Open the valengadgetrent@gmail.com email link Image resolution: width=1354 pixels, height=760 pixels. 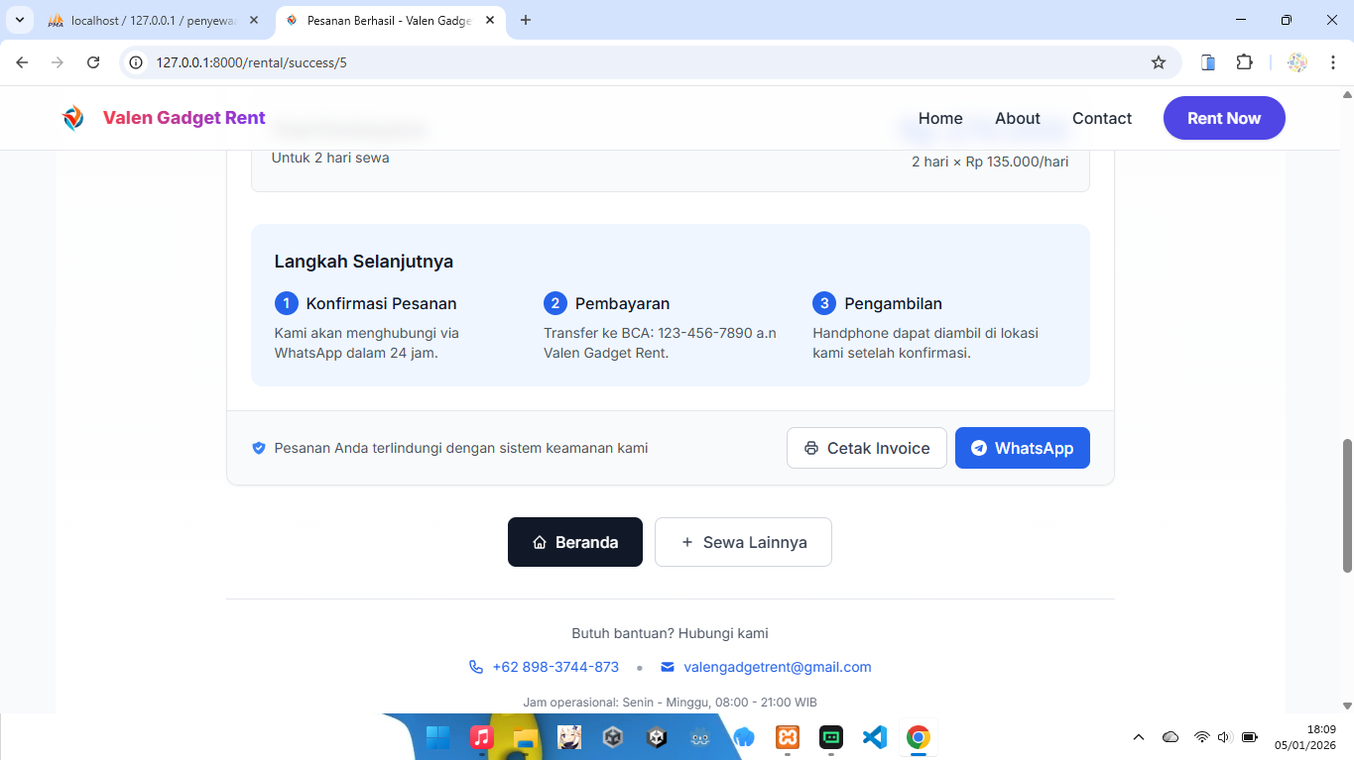pos(777,667)
